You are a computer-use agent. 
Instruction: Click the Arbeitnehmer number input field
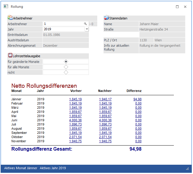[x=63, y=24]
